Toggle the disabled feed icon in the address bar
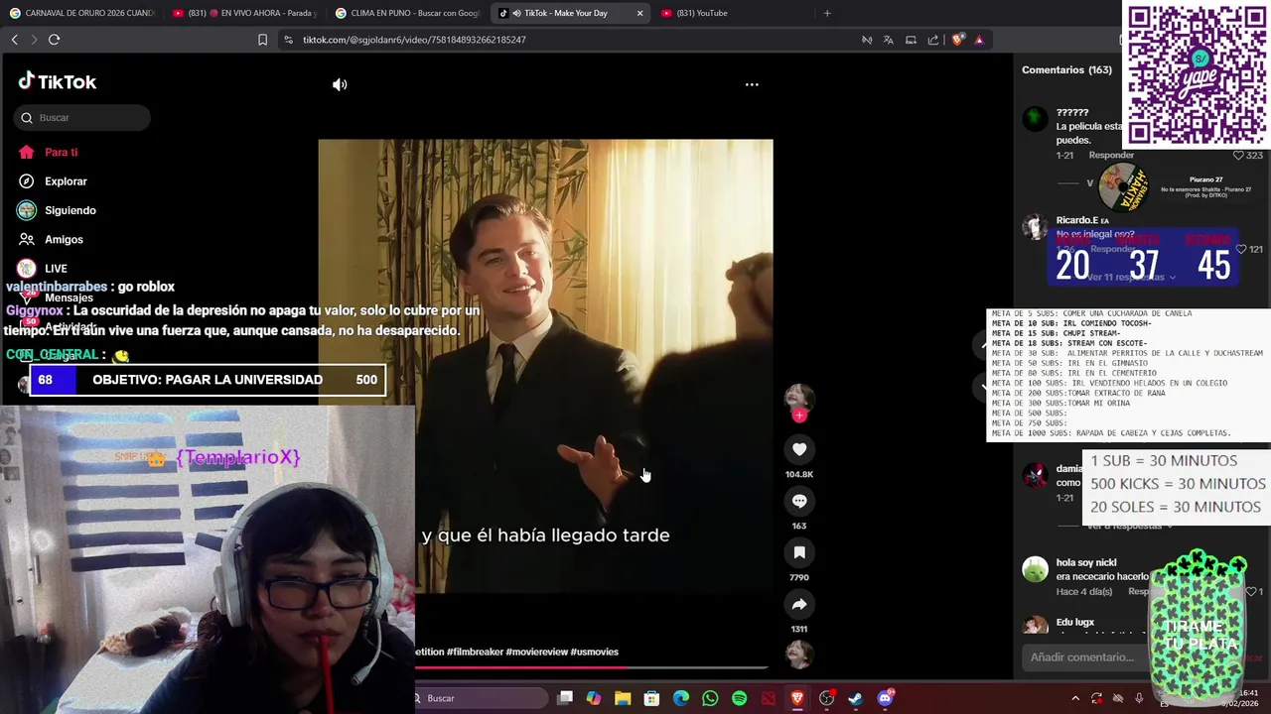 point(866,40)
